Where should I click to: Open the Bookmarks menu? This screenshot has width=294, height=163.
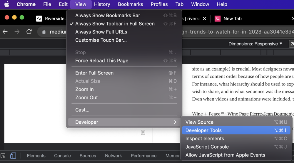pyautogui.click(x=130, y=4)
